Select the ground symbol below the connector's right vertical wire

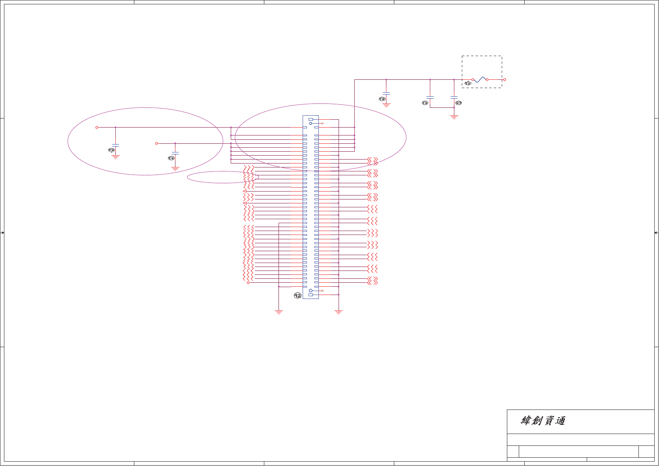click(339, 312)
